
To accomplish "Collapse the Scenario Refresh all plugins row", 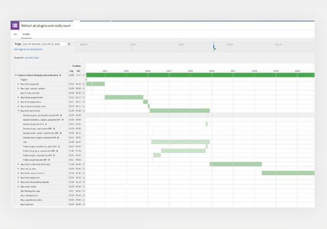I will 16,75.
